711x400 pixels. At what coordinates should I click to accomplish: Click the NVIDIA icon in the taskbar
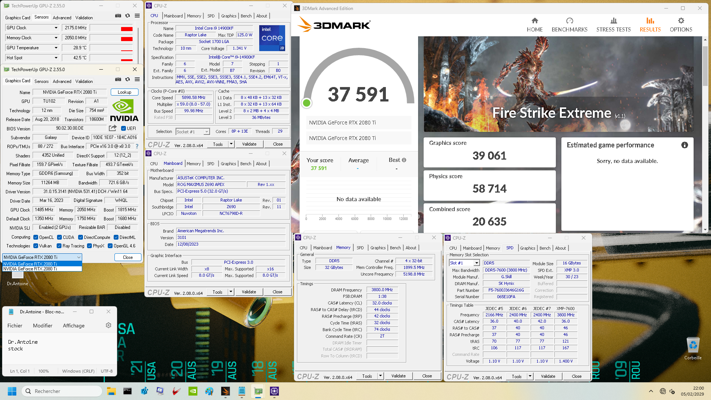(x=193, y=391)
